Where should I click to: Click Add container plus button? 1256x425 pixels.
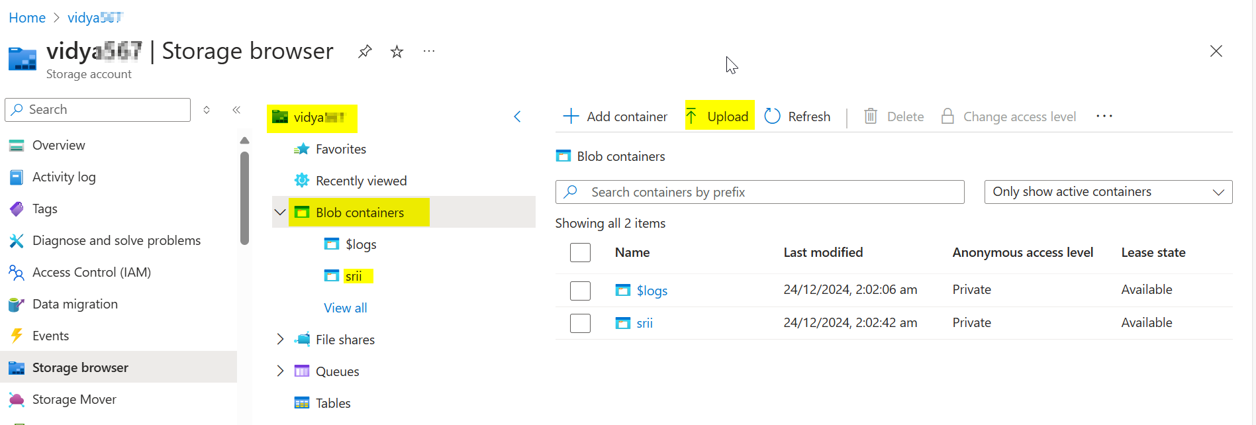point(615,117)
